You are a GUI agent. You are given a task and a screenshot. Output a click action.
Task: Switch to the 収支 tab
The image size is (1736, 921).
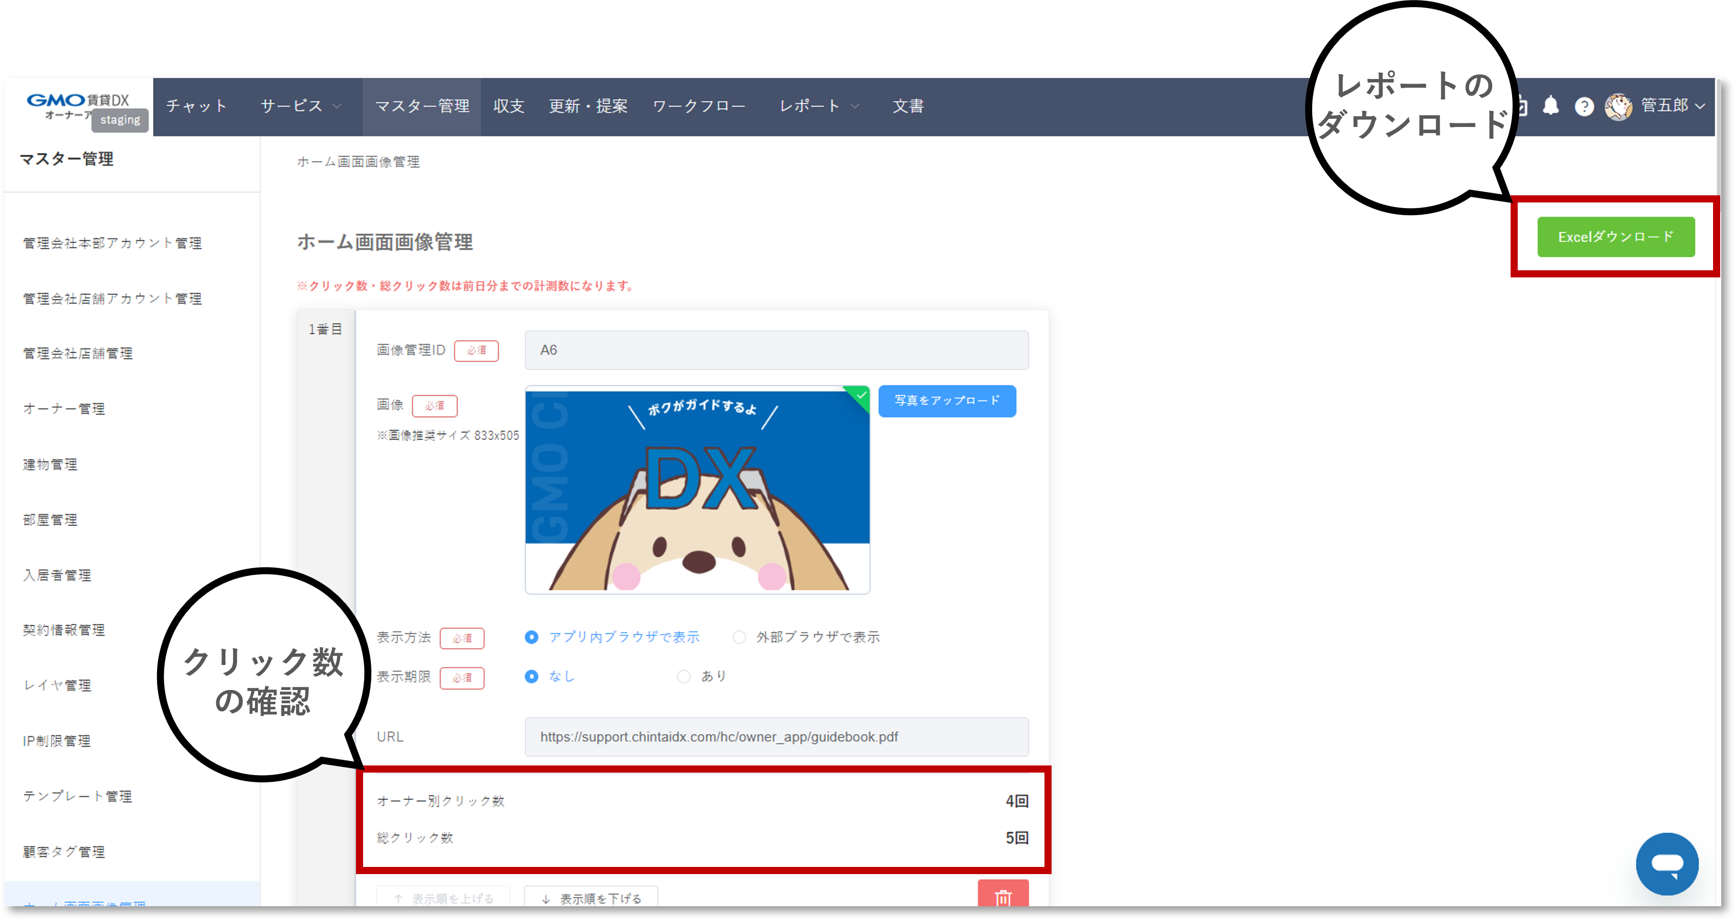coord(509,106)
